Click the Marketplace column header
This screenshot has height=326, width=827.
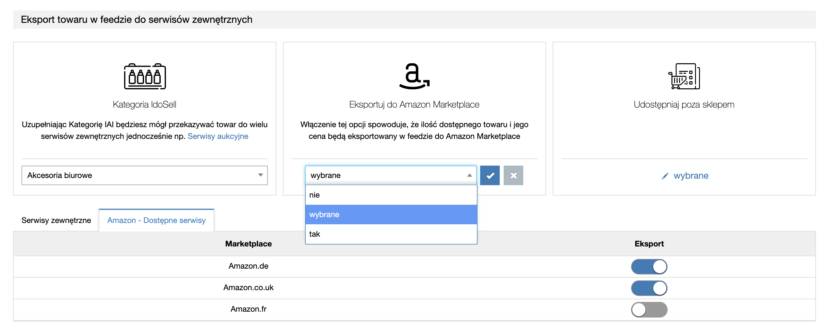point(248,244)
